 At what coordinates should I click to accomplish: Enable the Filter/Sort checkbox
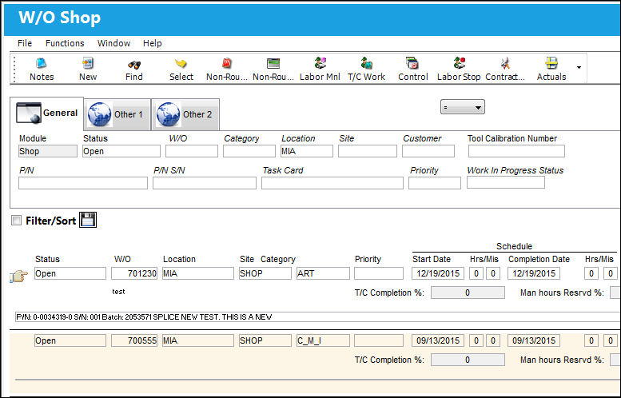pos(16,221)
